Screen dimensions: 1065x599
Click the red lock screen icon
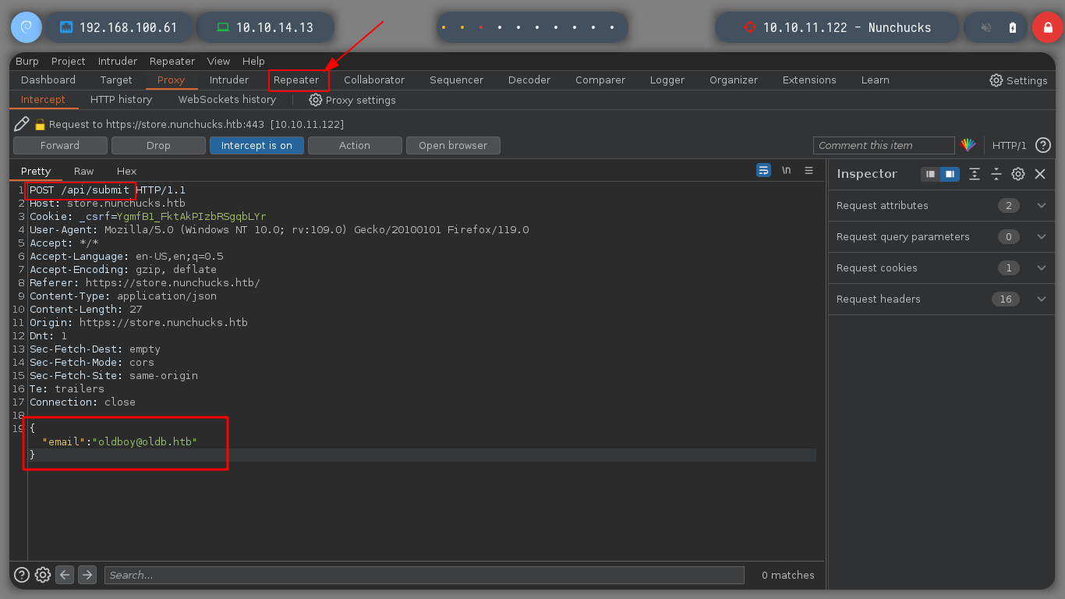pyautogui.click(x=1047, y=27)
